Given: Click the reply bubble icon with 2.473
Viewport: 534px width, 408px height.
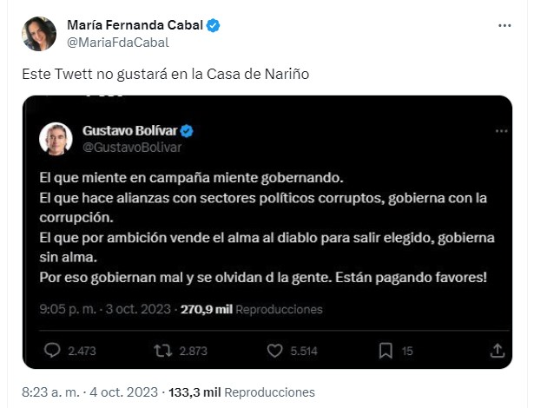Looking at the screenshot, I should (52, 351).
